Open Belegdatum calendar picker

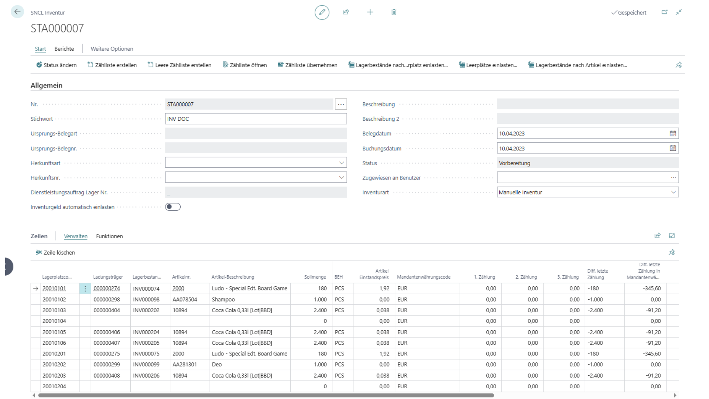pyautogui.click(x=673, y=133)
